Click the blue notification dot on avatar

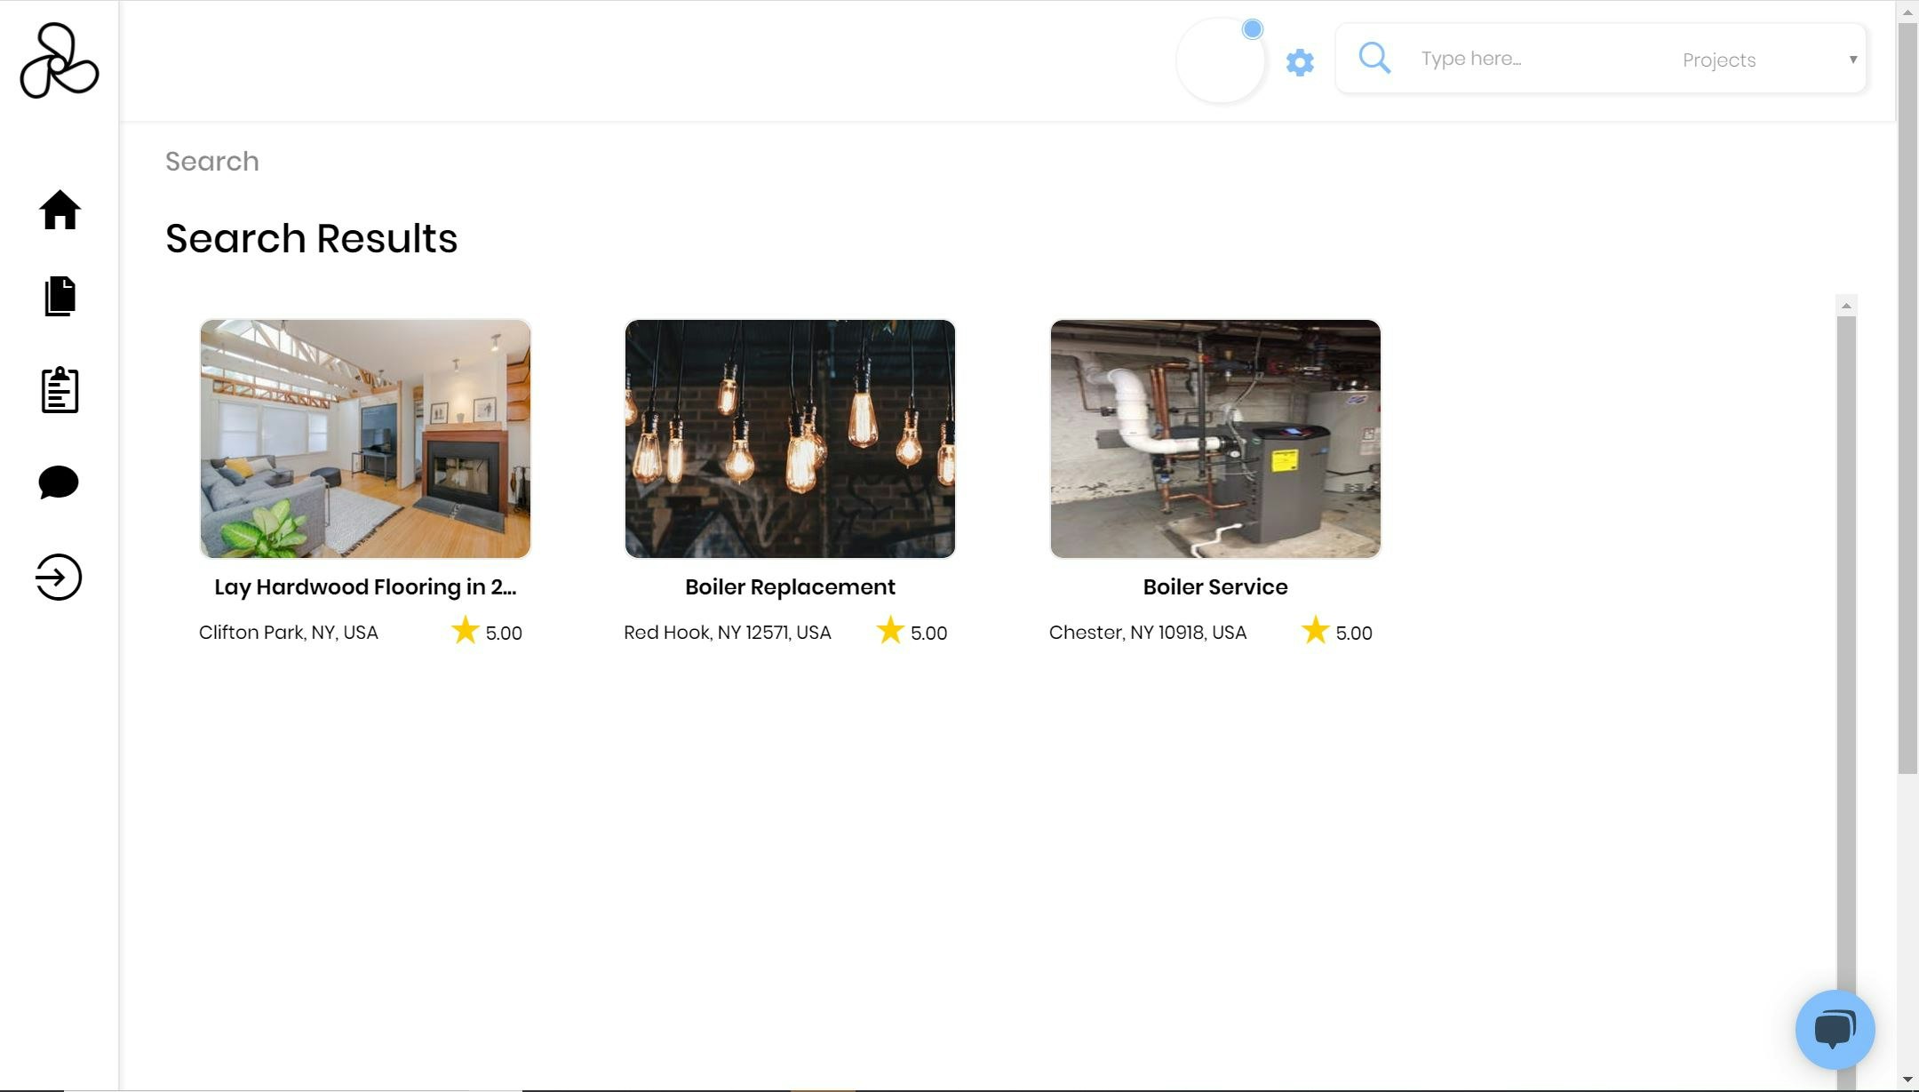[x=1253, y=29]
